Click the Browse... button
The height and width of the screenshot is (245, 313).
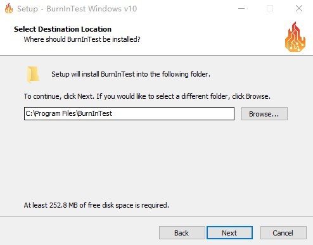tap(264, 114)
